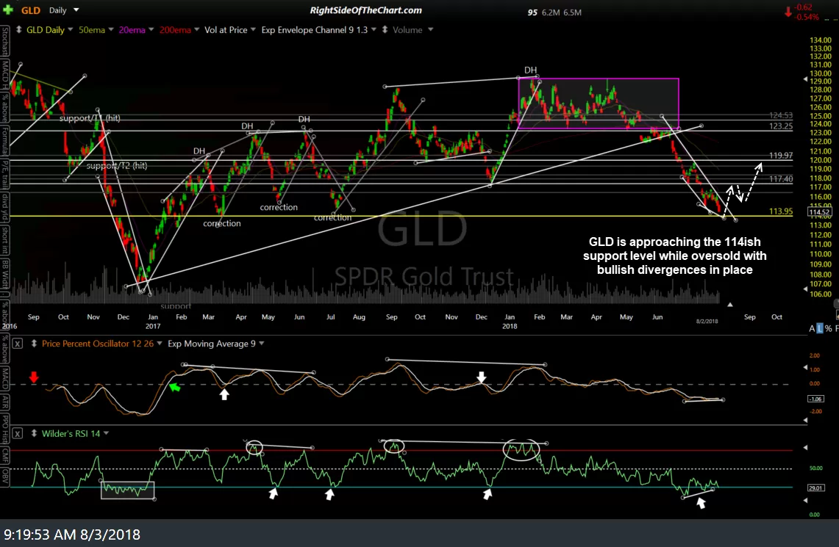
Task: Click the PPO scale arrow near 1.00
Action: [x=806, y=368]
